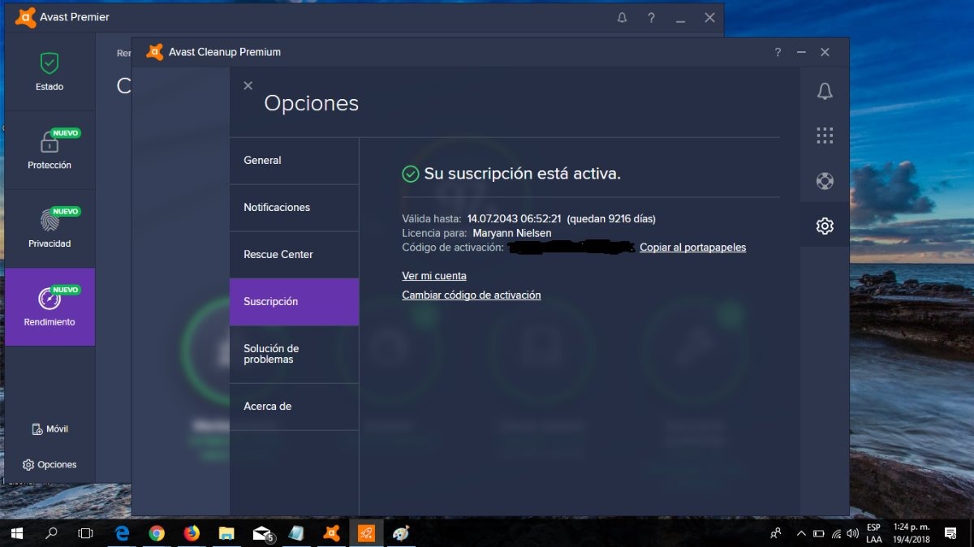Image resolution: width=974 pixels, height=547 pixels.
Task: Switch to Avast Antivirus taskbar icon
Action: coord(332,532)
